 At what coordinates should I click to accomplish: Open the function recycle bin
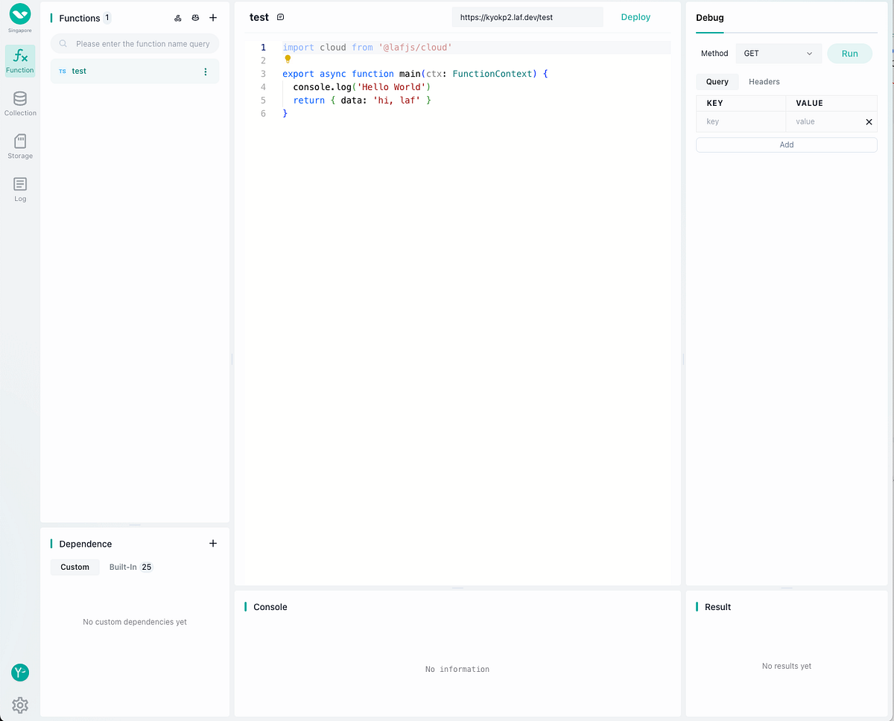click(x=195, y=18)
